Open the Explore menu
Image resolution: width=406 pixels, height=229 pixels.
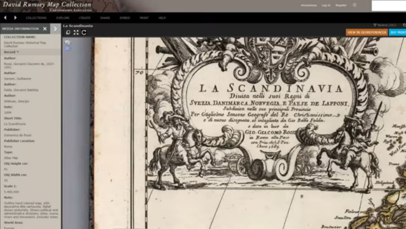(x=63, y=18)
